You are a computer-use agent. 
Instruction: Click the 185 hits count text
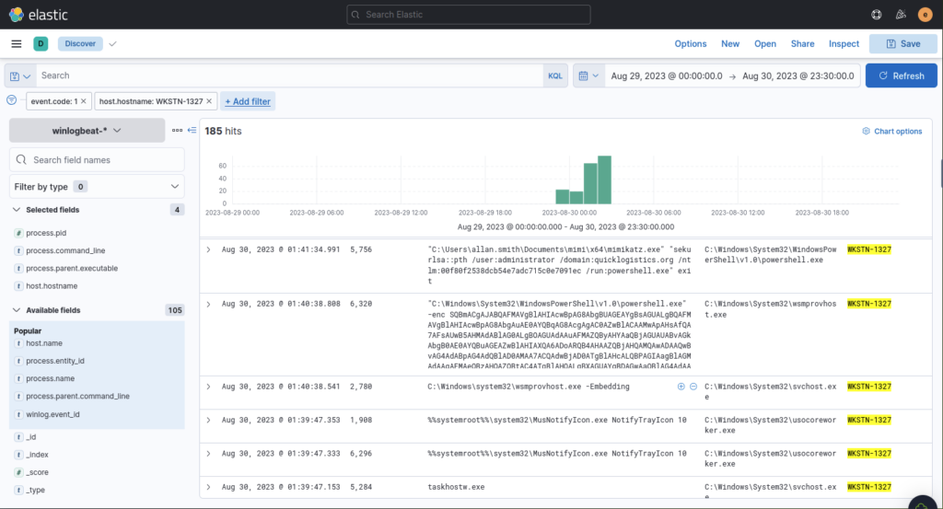[223, 131]
